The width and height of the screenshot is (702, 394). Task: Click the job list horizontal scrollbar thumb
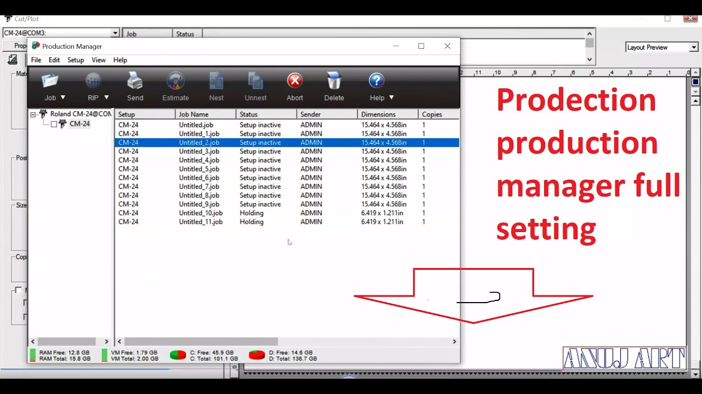pyautogui.click(x=201, y=341)
